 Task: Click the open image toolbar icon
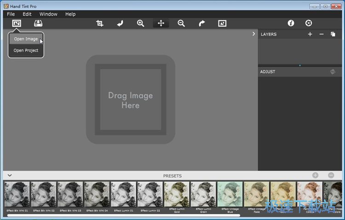coord(17,23)
